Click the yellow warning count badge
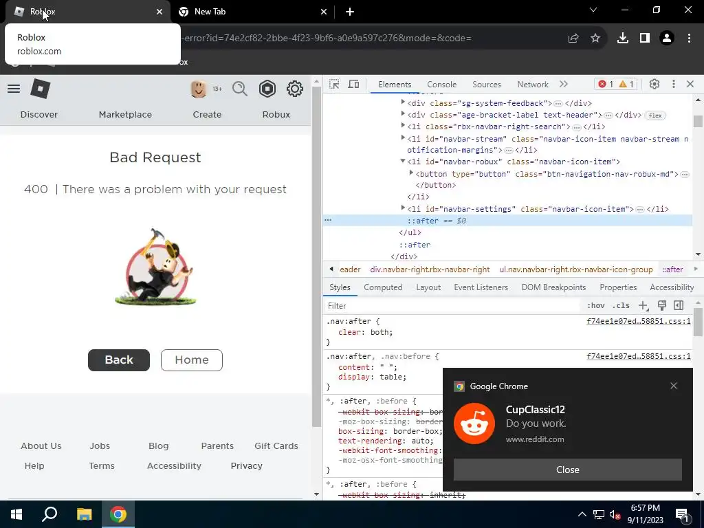Image resolution: width=704 pixels, height=528 pixels. pyautogui.click(x=626, y=84)
